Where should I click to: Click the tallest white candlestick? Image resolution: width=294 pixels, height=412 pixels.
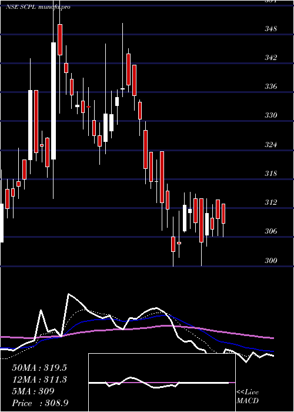click(x=54, y=101)
